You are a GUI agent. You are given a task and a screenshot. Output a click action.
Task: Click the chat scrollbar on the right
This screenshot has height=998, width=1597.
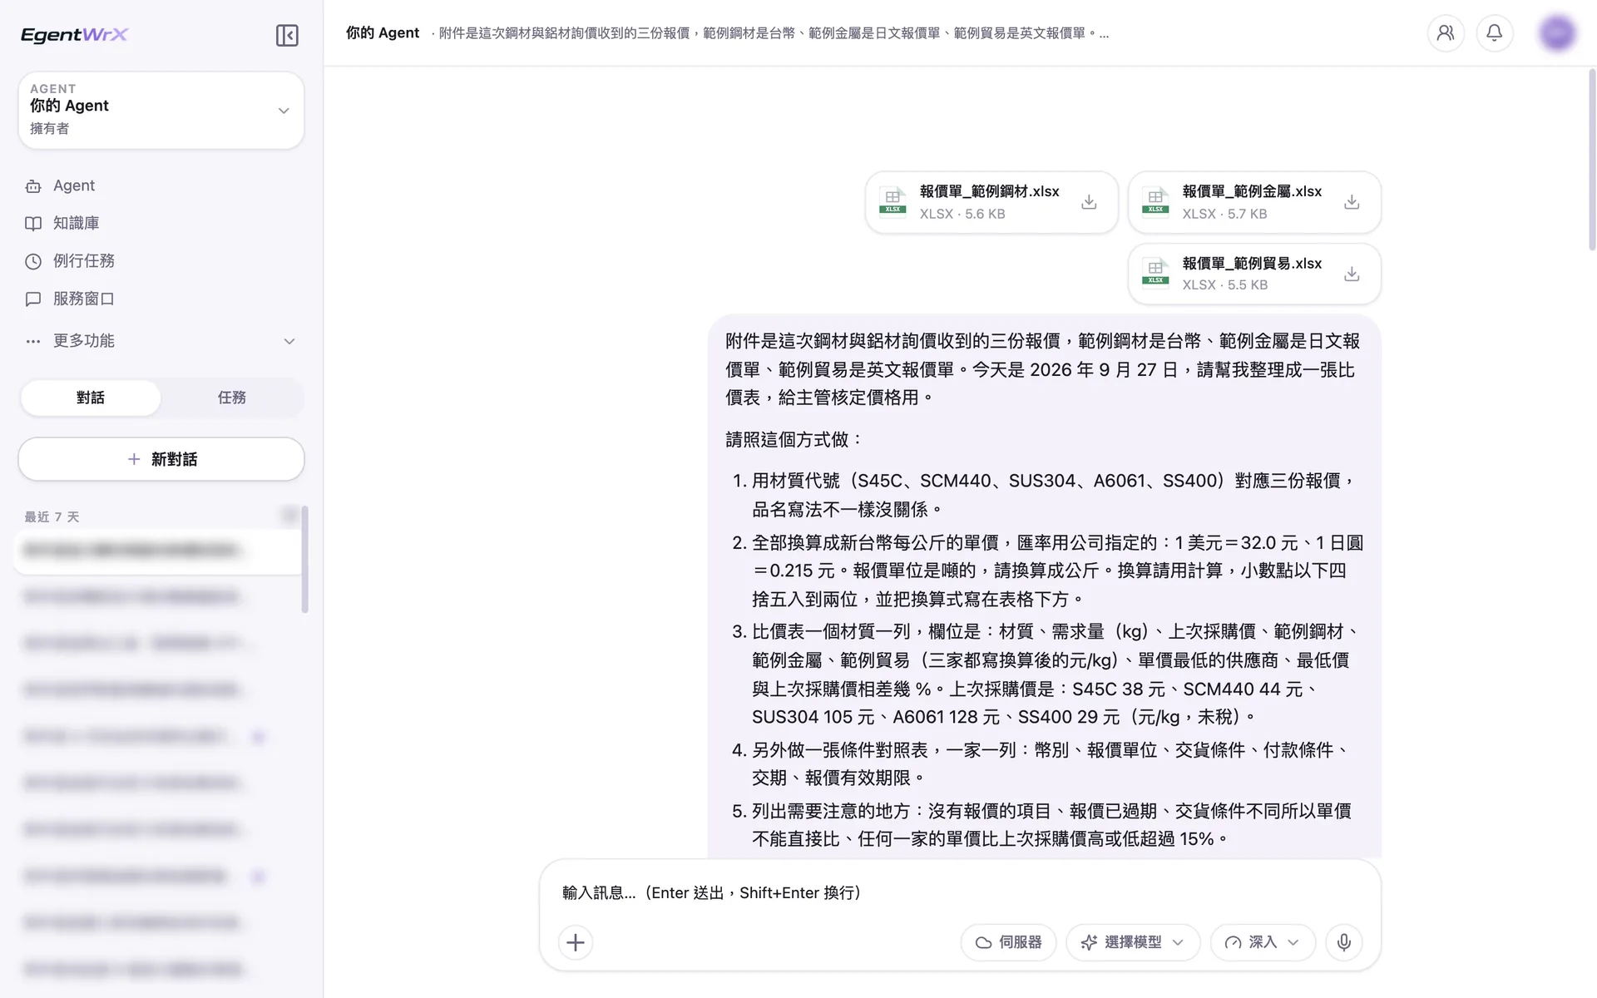(x=1592, y=160)
